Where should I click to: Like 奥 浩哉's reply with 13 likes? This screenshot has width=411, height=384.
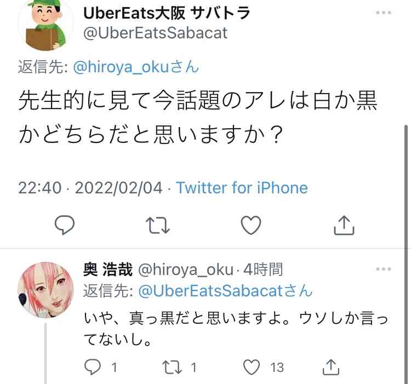click(252, 366)
